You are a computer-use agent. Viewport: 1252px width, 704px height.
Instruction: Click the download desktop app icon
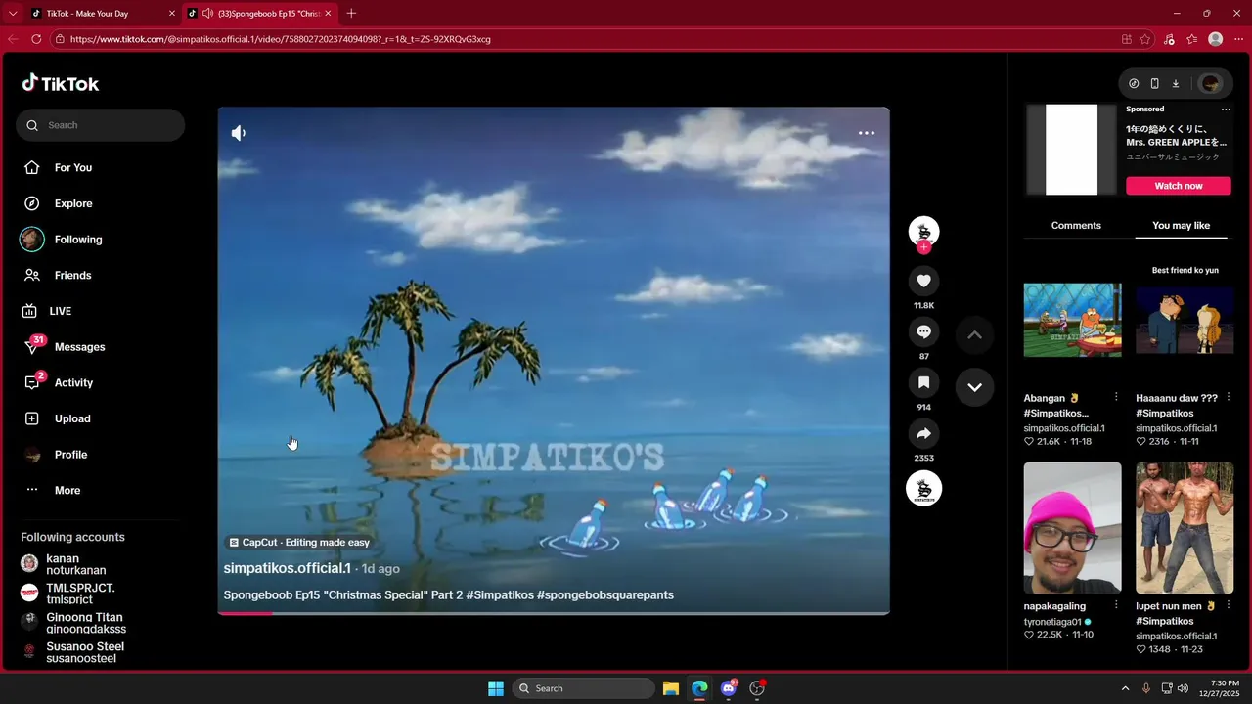[x=1176, y=83]
